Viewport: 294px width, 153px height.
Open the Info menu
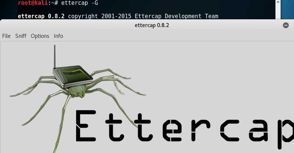point(58,36)
